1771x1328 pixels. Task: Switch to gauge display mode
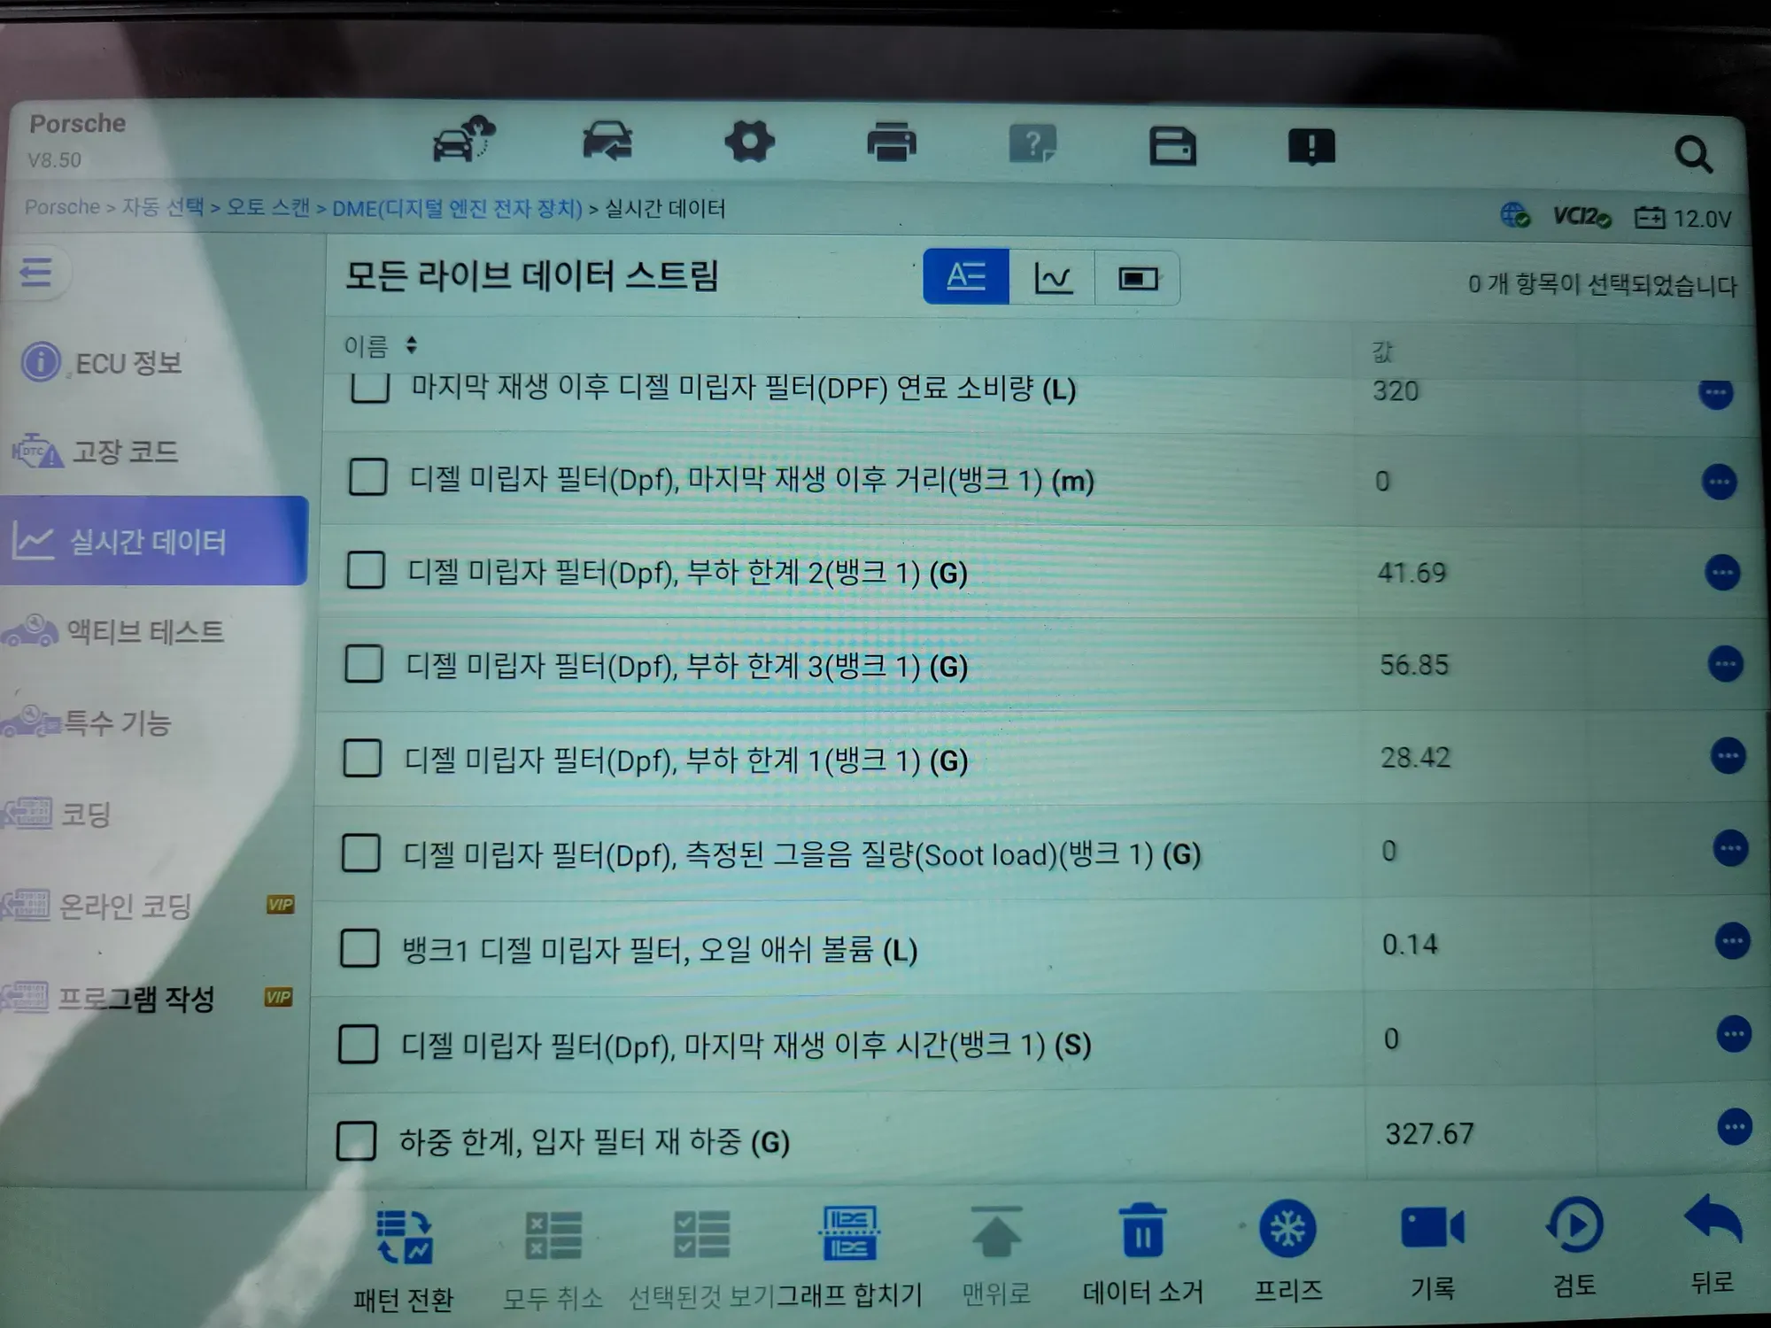click(x=1138, y=279)
